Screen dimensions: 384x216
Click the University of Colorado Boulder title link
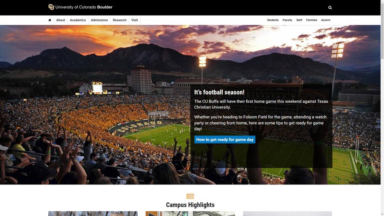[84, 7]
